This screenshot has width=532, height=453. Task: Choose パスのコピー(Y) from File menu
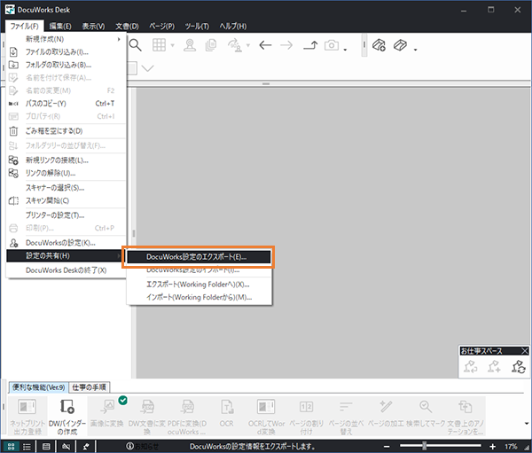click(x=66, y=104)
